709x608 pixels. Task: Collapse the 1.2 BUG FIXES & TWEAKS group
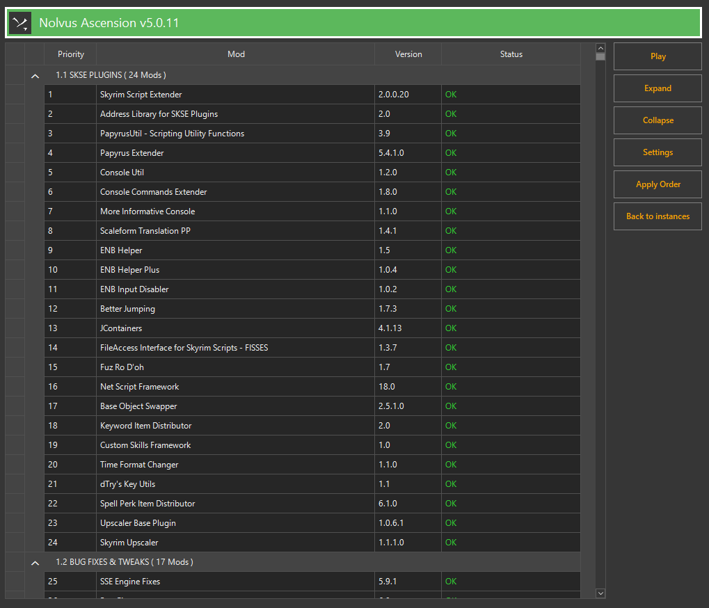coord(35,563)
